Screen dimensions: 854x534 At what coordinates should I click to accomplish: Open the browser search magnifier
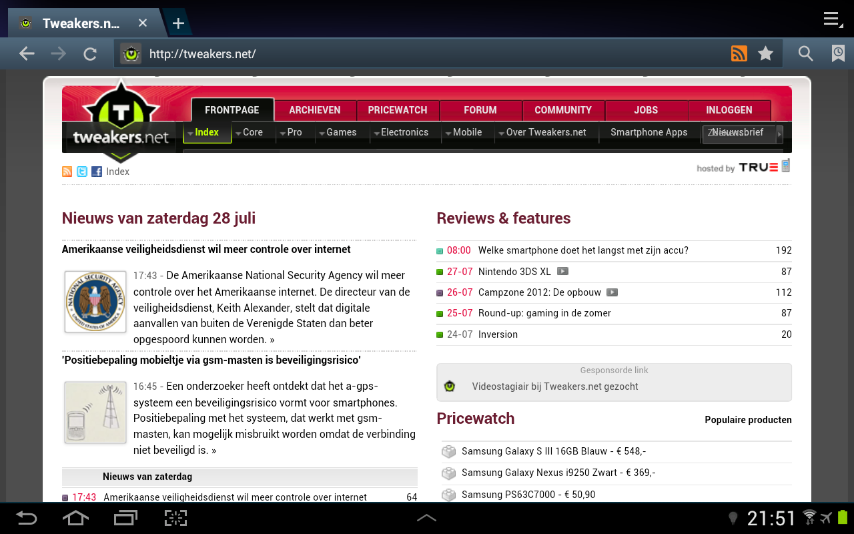pos(806,53)
